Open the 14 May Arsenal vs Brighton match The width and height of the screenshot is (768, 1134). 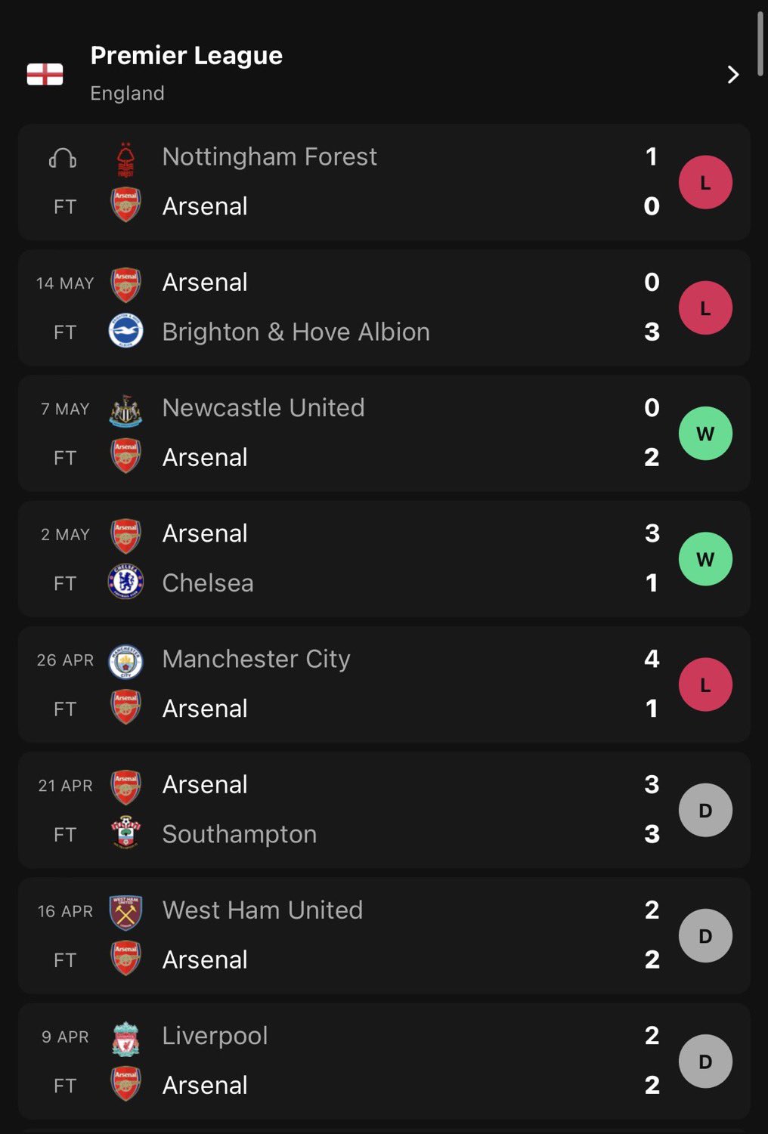tap(384, 307)
